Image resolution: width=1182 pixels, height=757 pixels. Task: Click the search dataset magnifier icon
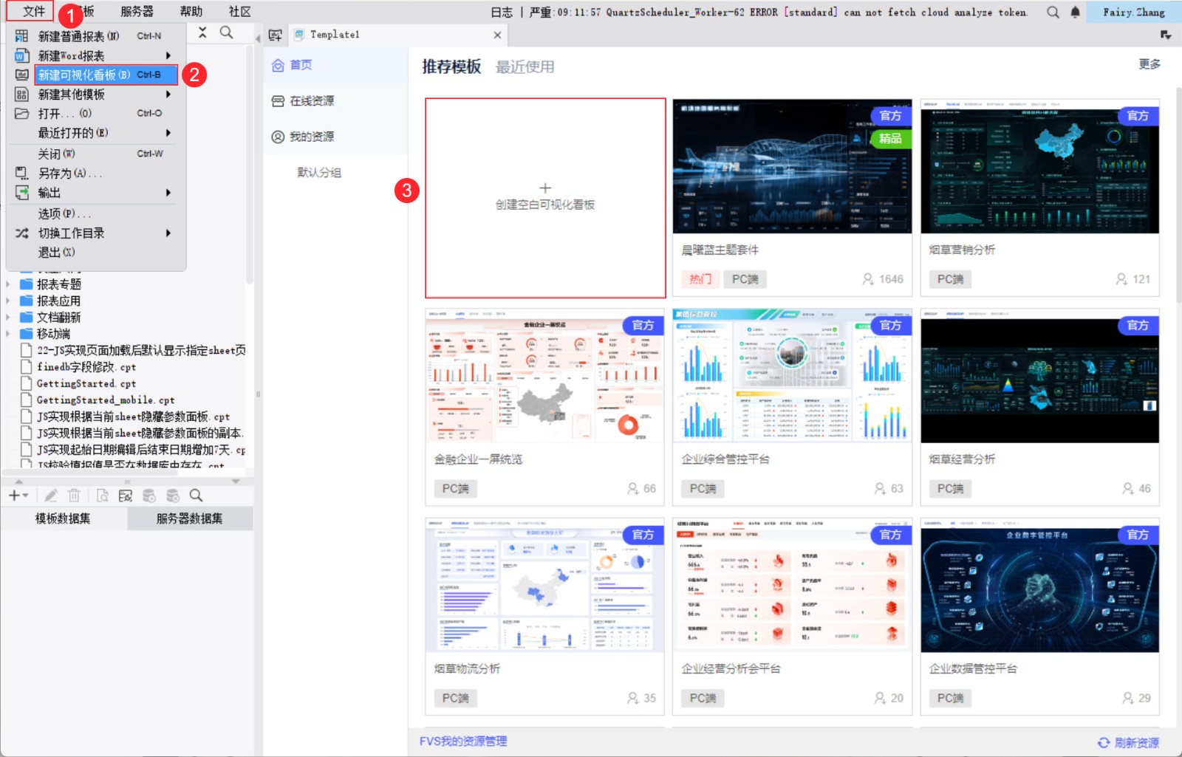196,496
